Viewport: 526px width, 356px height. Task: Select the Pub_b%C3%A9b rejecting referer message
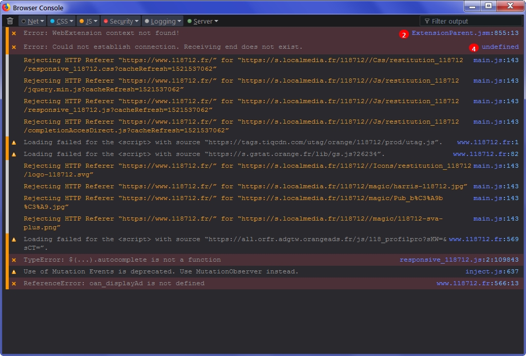coord(233,202)
